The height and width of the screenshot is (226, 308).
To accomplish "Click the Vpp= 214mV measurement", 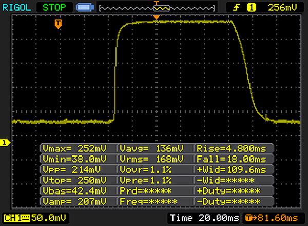I will click(71, 170).
